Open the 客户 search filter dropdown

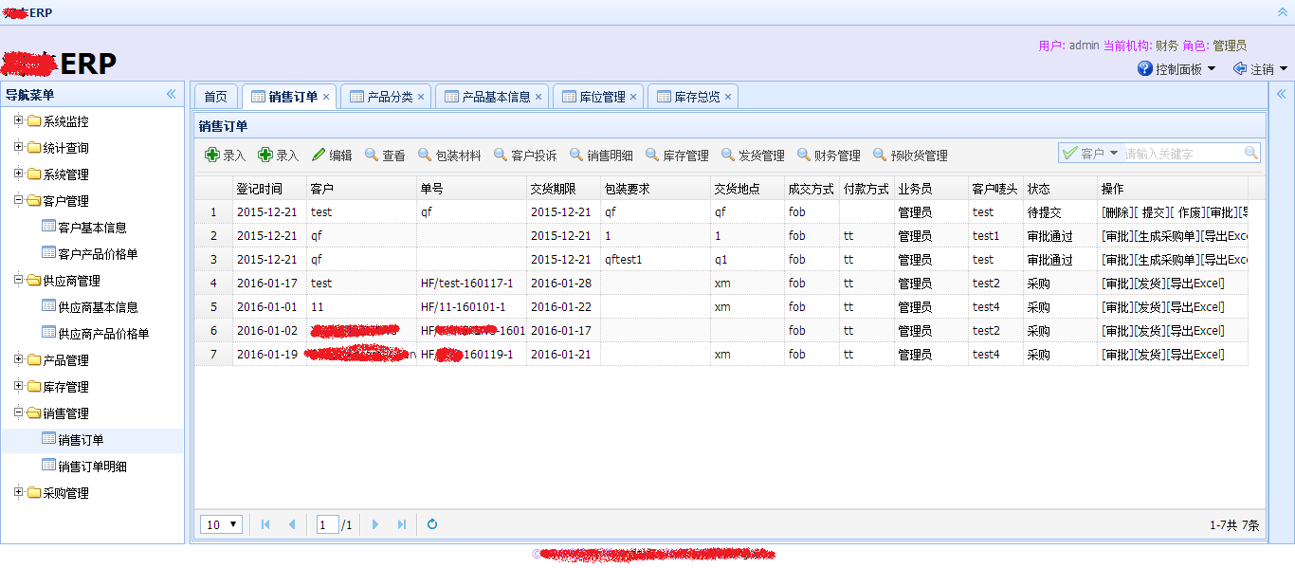(1091, 153)
